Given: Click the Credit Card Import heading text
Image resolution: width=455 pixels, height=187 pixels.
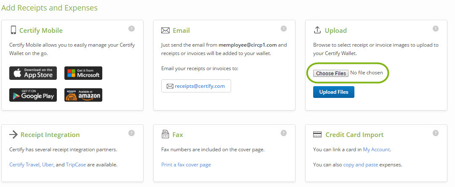Looking at the screenshot, I should tap(354, 135).
